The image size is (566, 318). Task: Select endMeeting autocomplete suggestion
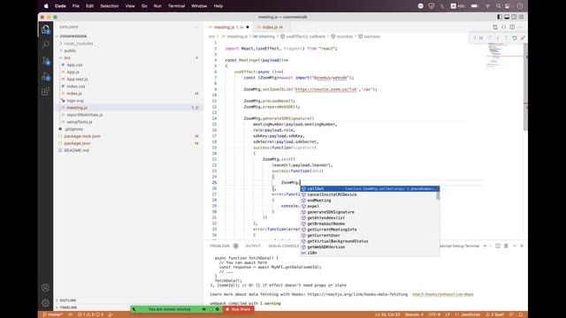tap(368, 201)
